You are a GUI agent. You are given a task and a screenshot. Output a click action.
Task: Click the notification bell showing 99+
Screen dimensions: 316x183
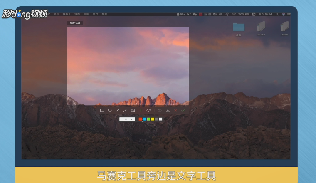181,14
